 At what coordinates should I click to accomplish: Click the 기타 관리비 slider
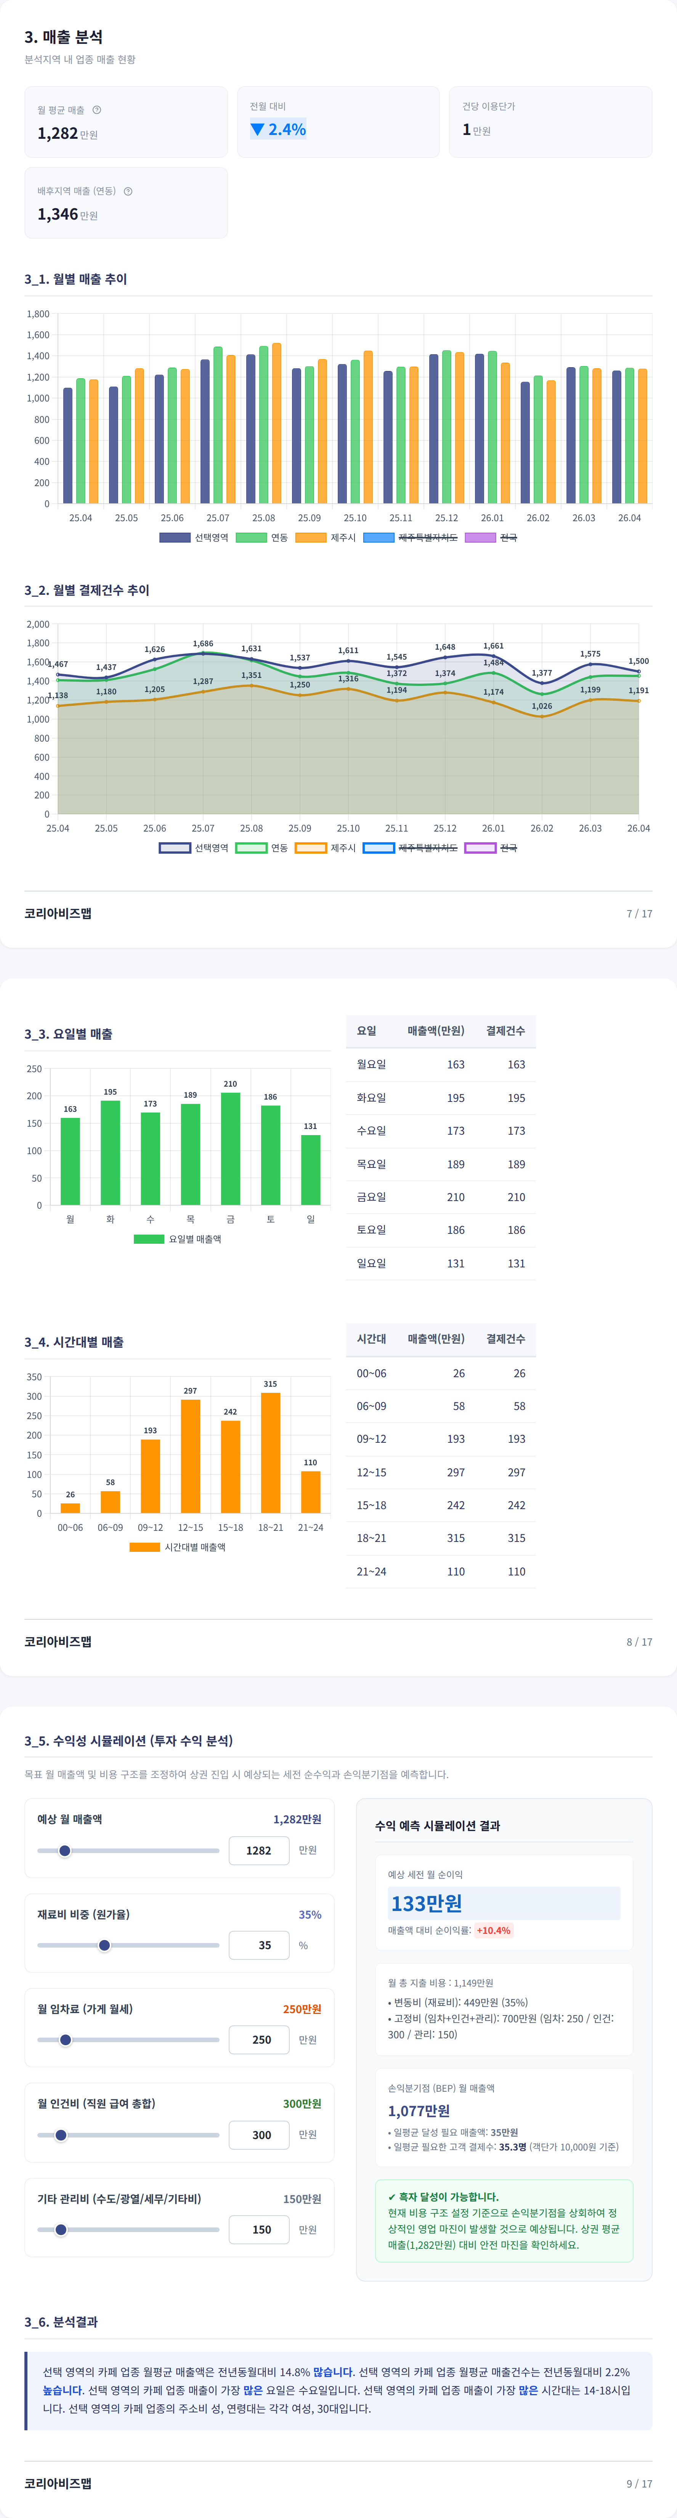click(x=128, y=2230)
